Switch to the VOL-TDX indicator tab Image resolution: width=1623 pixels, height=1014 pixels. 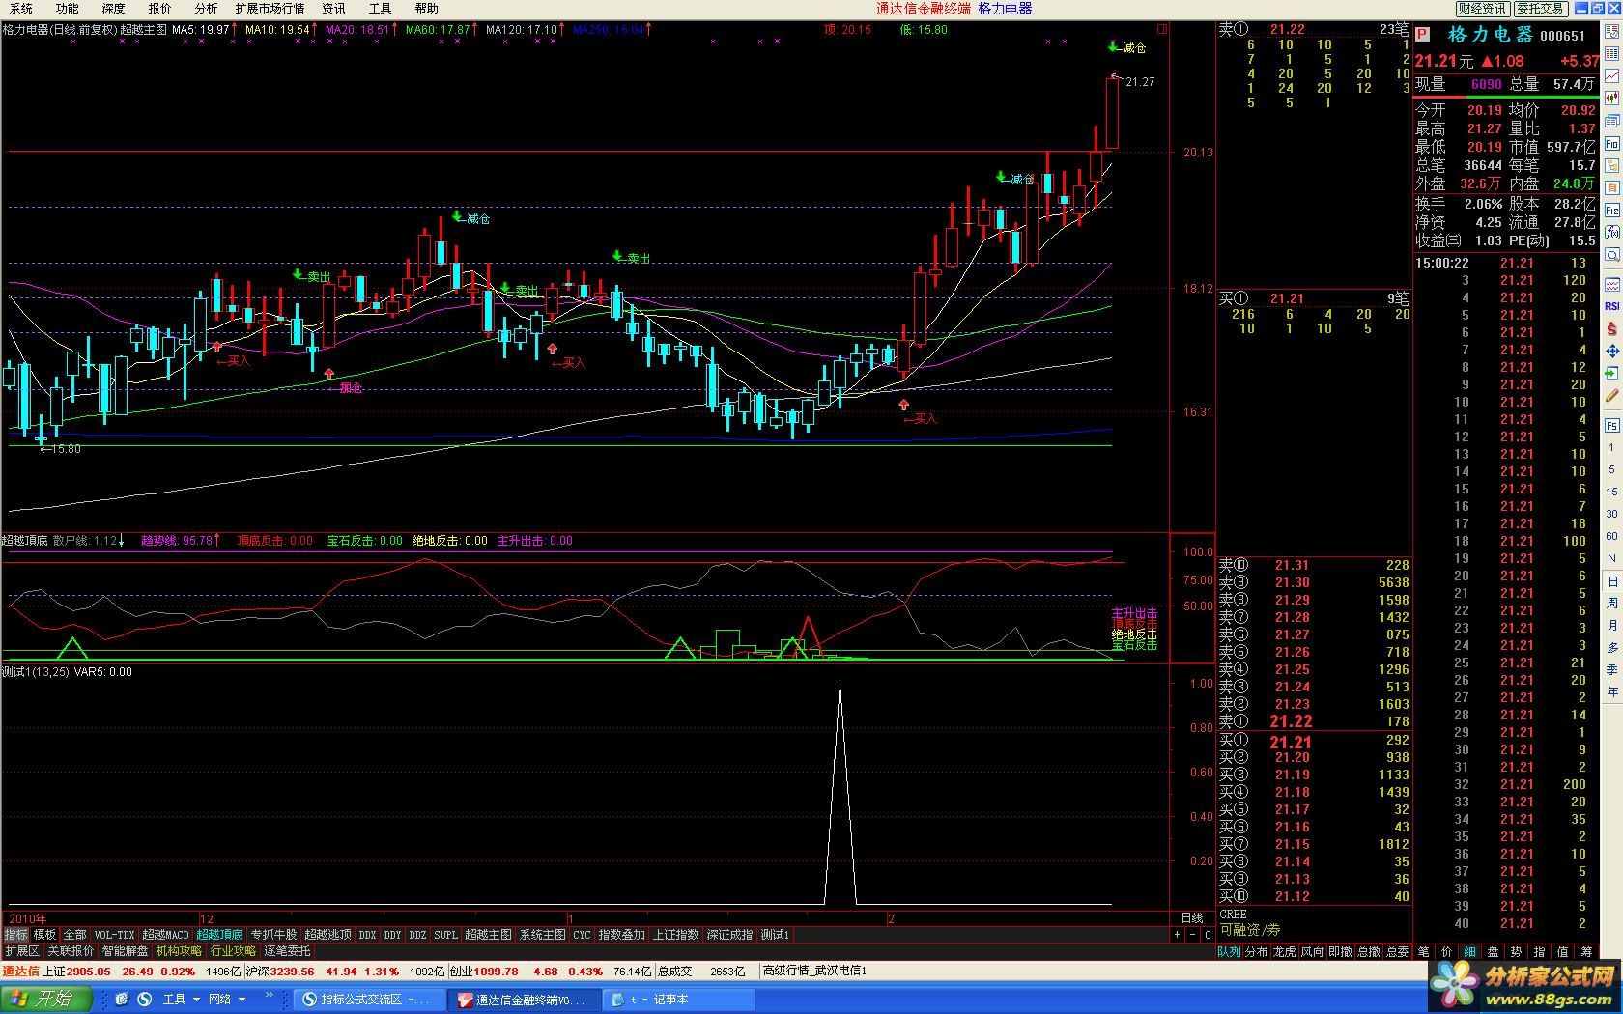(114, 935)
